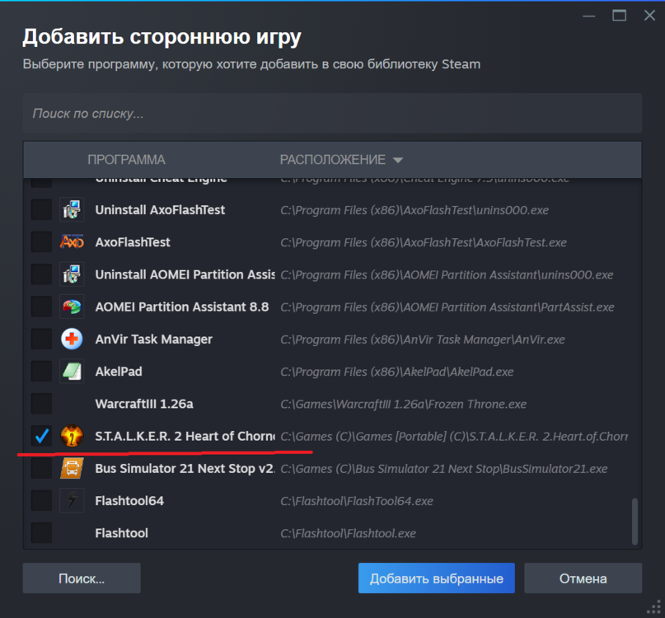Click the AOMEI Partition Assistant icon

tap(72, 307)
